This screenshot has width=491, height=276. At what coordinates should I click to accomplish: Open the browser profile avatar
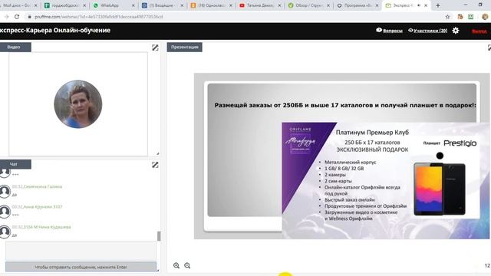click(x=485, y=17)
